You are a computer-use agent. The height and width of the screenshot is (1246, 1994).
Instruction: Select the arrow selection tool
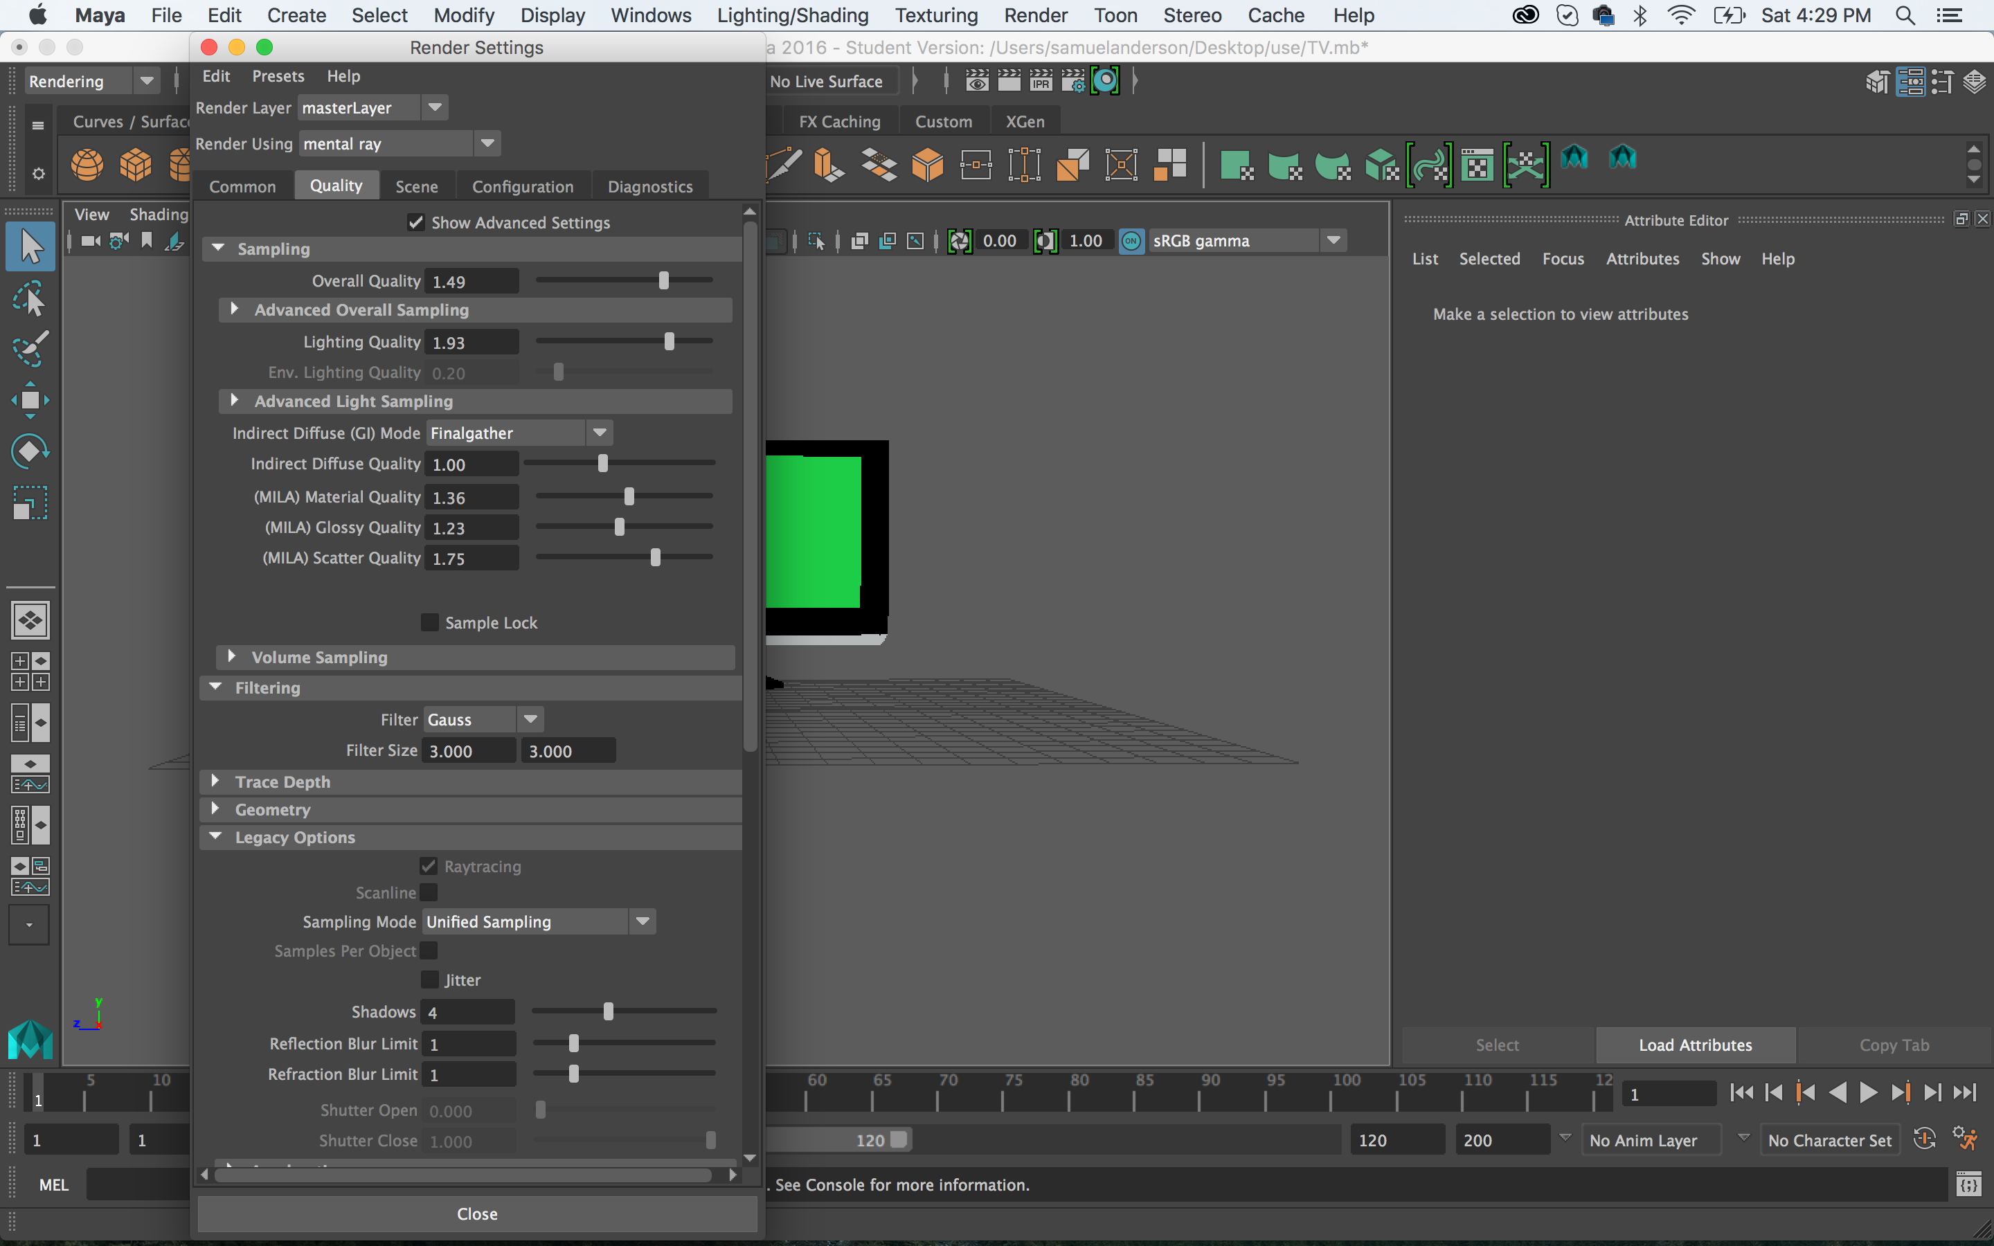click(30, 246)
